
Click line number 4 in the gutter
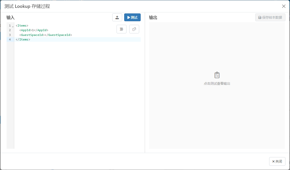[10, 39]
